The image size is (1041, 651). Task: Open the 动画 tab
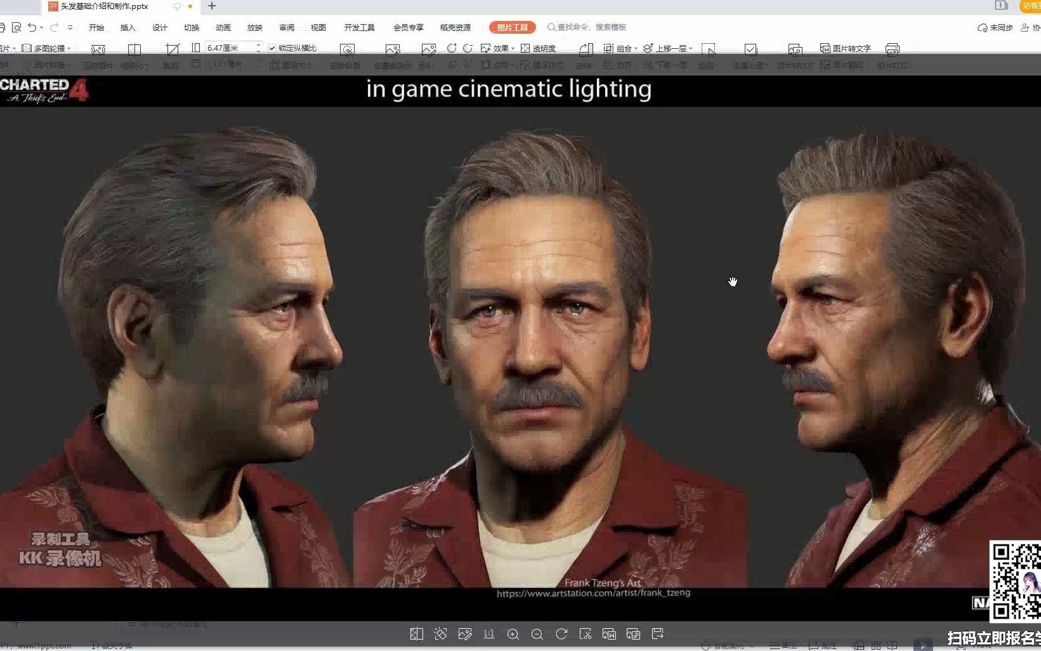pos(223,27)
